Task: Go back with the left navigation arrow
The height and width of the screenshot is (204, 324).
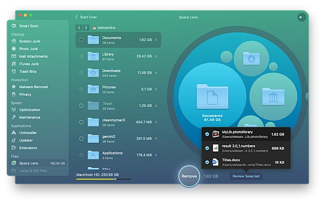Action: coord(79,28)
